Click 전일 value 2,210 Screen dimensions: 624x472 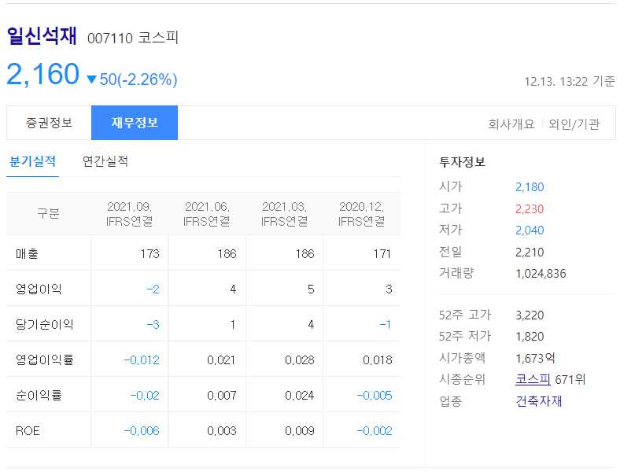pos(530,252)
